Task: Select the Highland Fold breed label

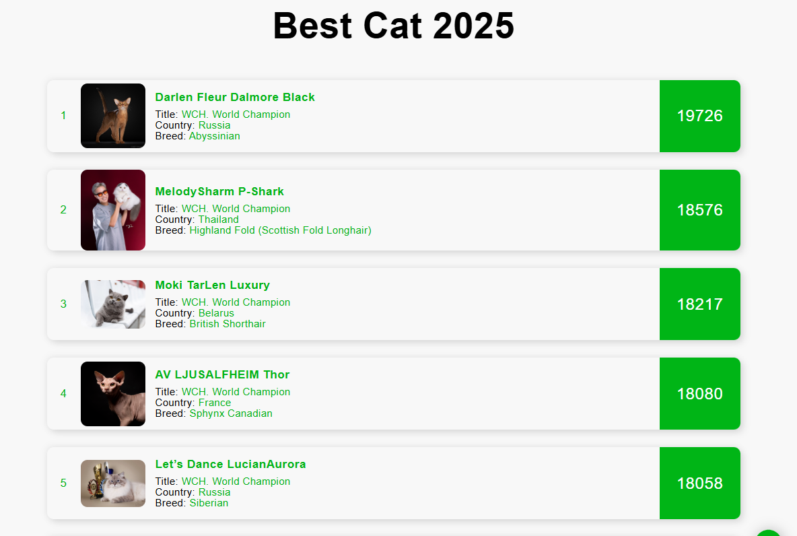Action: tap(280, 230)
